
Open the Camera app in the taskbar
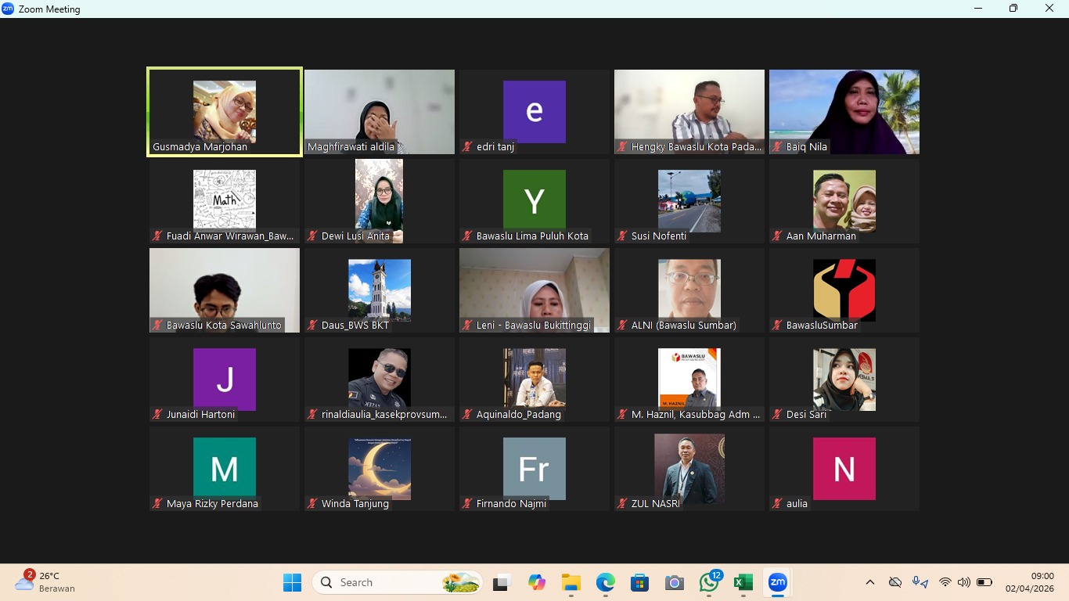point(674,583)
